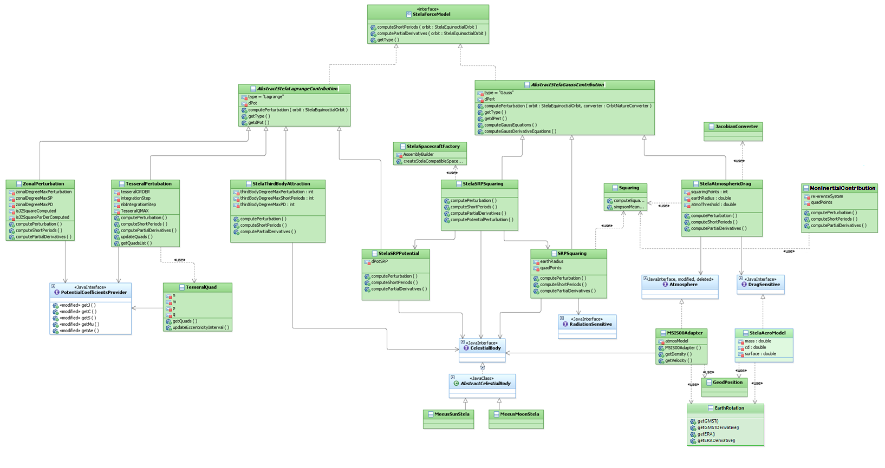Click the class icon beside ZonalPerturbation title
This screenshot has width=885, height=468.
point(19,184)
